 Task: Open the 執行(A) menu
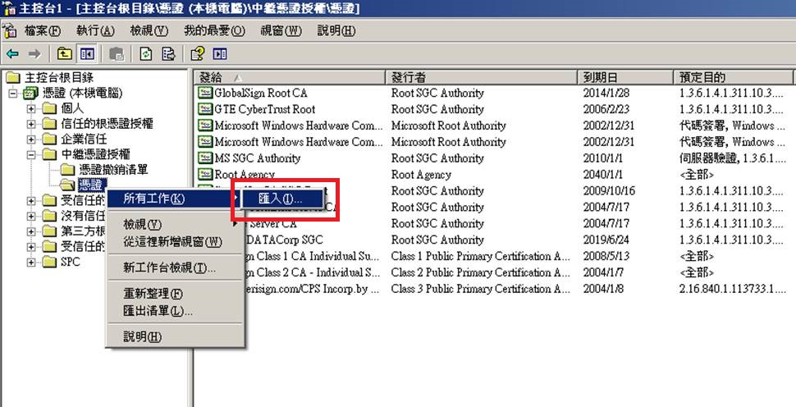tap(95, 30)
